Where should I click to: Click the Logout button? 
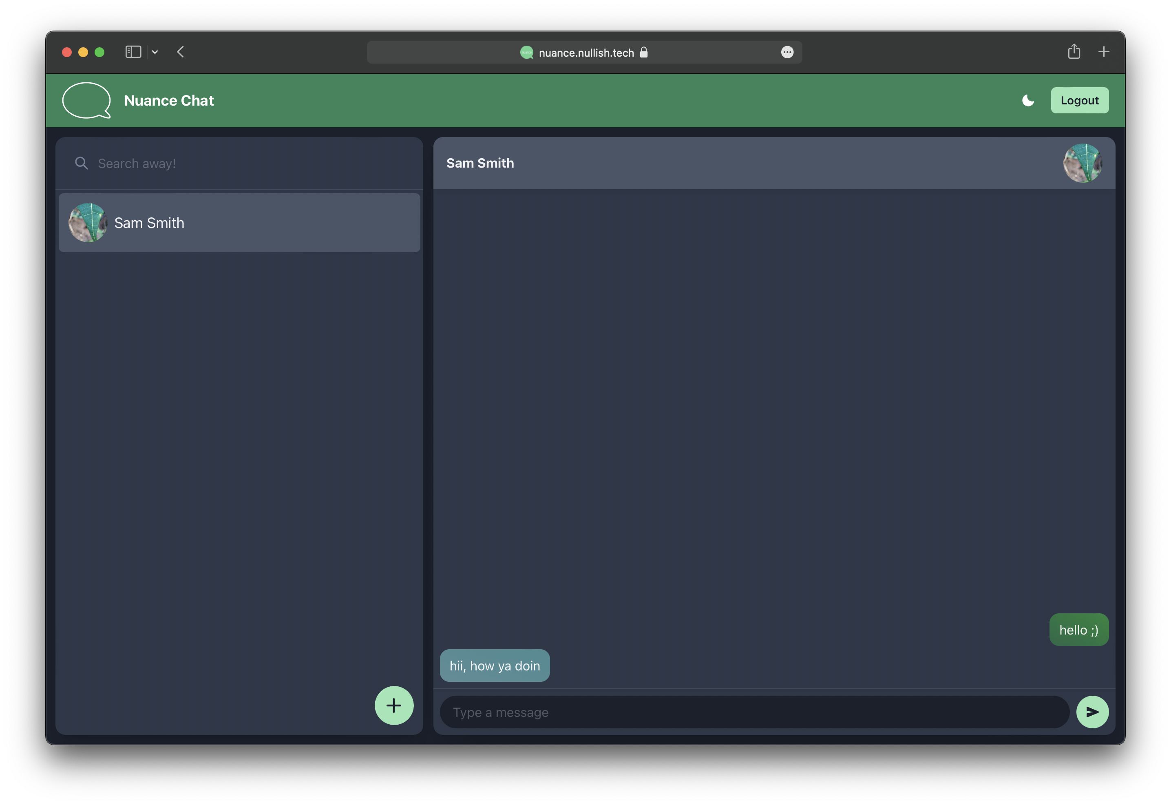tap(1079, 100)
